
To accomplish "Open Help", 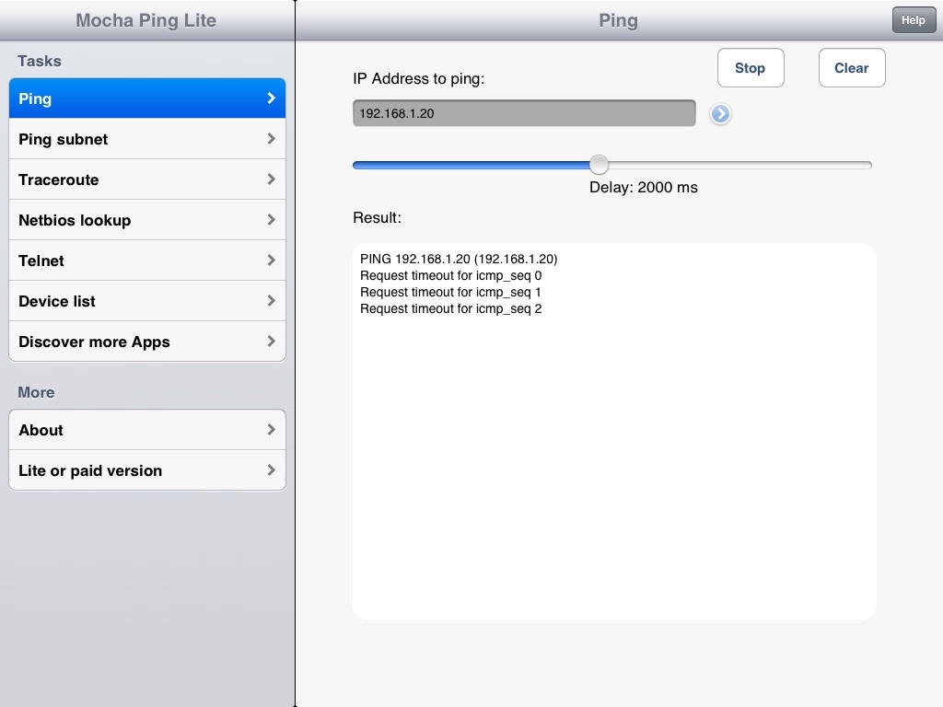I will click(914, 20).
